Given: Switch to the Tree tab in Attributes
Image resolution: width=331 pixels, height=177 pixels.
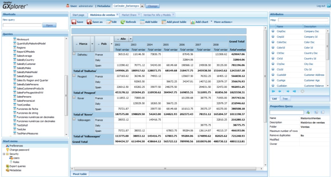Looking at the screenshot, I should point(285,99).
